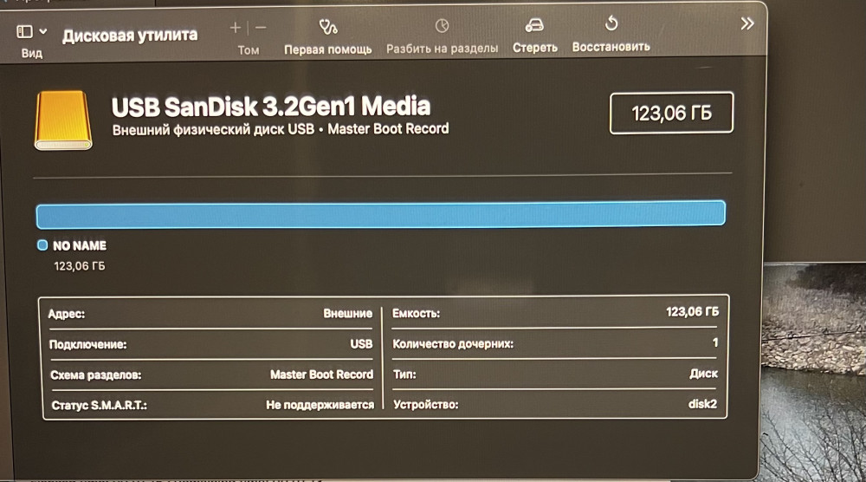Screen dimensions: 866x482
Task: Click the Стереть label
Action: [x=534, y=48]
